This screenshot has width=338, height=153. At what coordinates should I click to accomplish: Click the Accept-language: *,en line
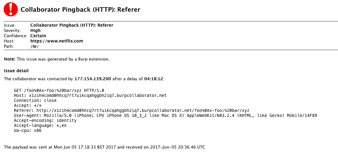(40, 126)
